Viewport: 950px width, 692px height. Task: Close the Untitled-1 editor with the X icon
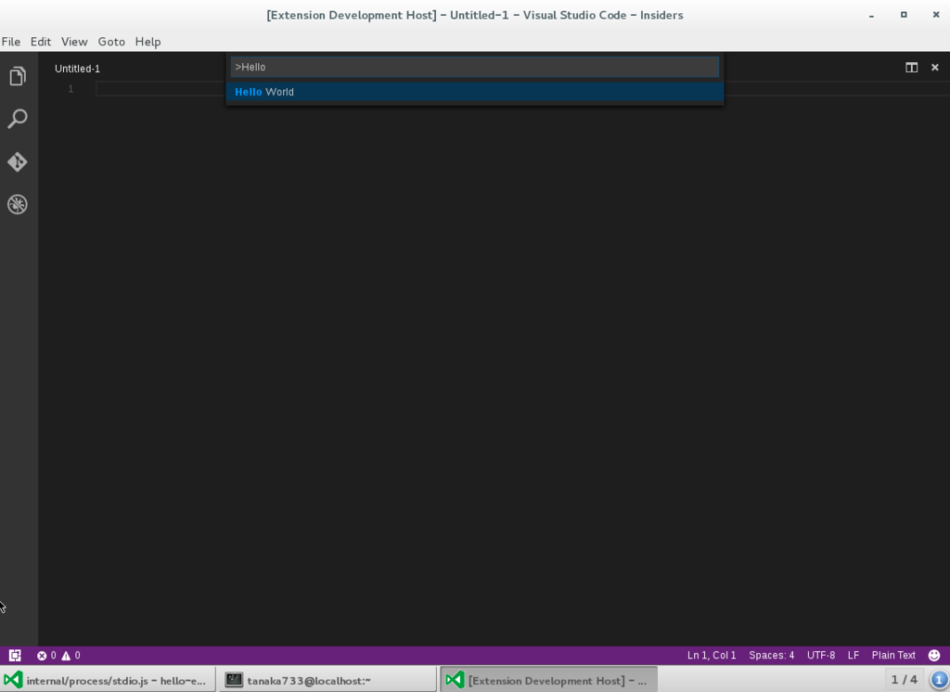(x=935, y=68)
